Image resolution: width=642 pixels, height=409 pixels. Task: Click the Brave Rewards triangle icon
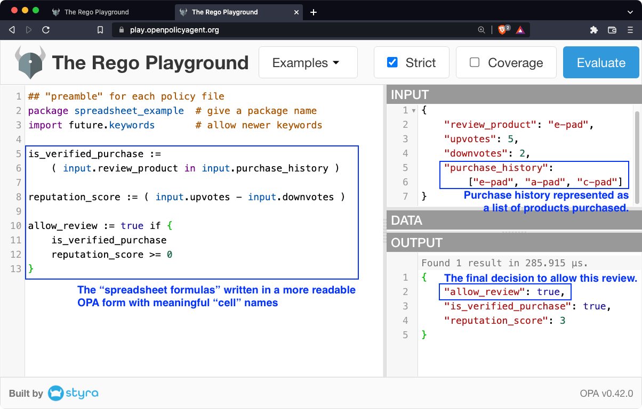520,30
